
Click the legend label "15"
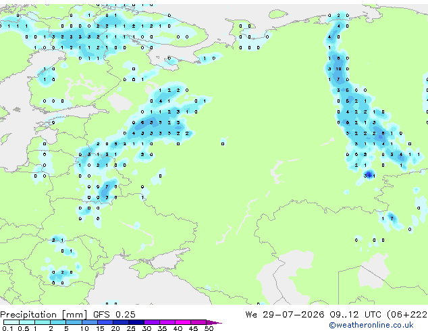point(100,328)
